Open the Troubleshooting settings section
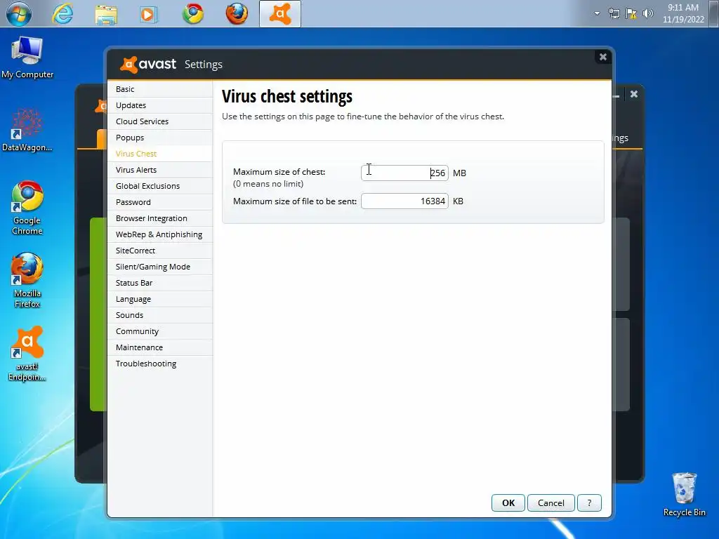Screen dimensions: 719x539 (159, 364)
